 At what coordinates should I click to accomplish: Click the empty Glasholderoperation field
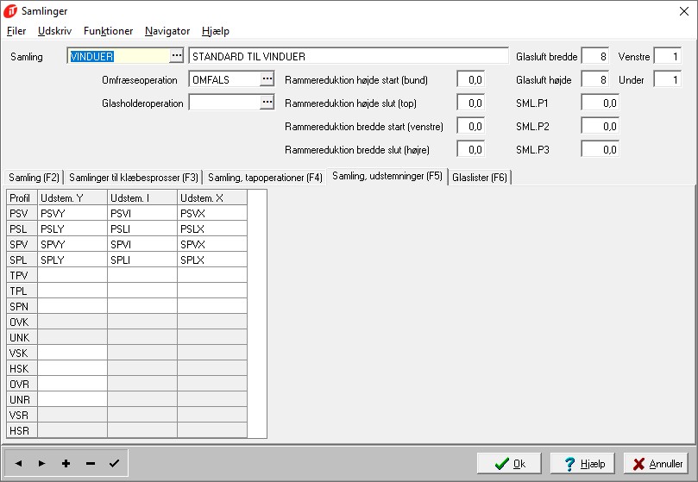click(x=225, y=103)
